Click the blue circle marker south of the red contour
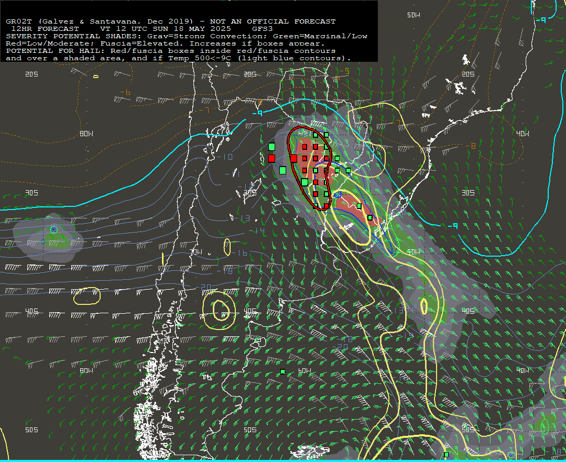The height and width of the screenshot is (462, 566). tap(338, 195)
